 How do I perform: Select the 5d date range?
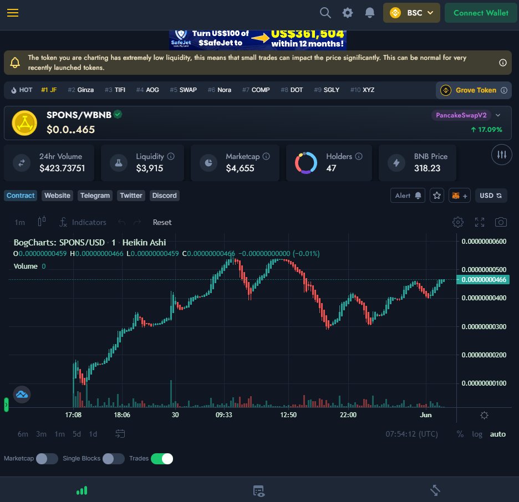coord(77,434)
